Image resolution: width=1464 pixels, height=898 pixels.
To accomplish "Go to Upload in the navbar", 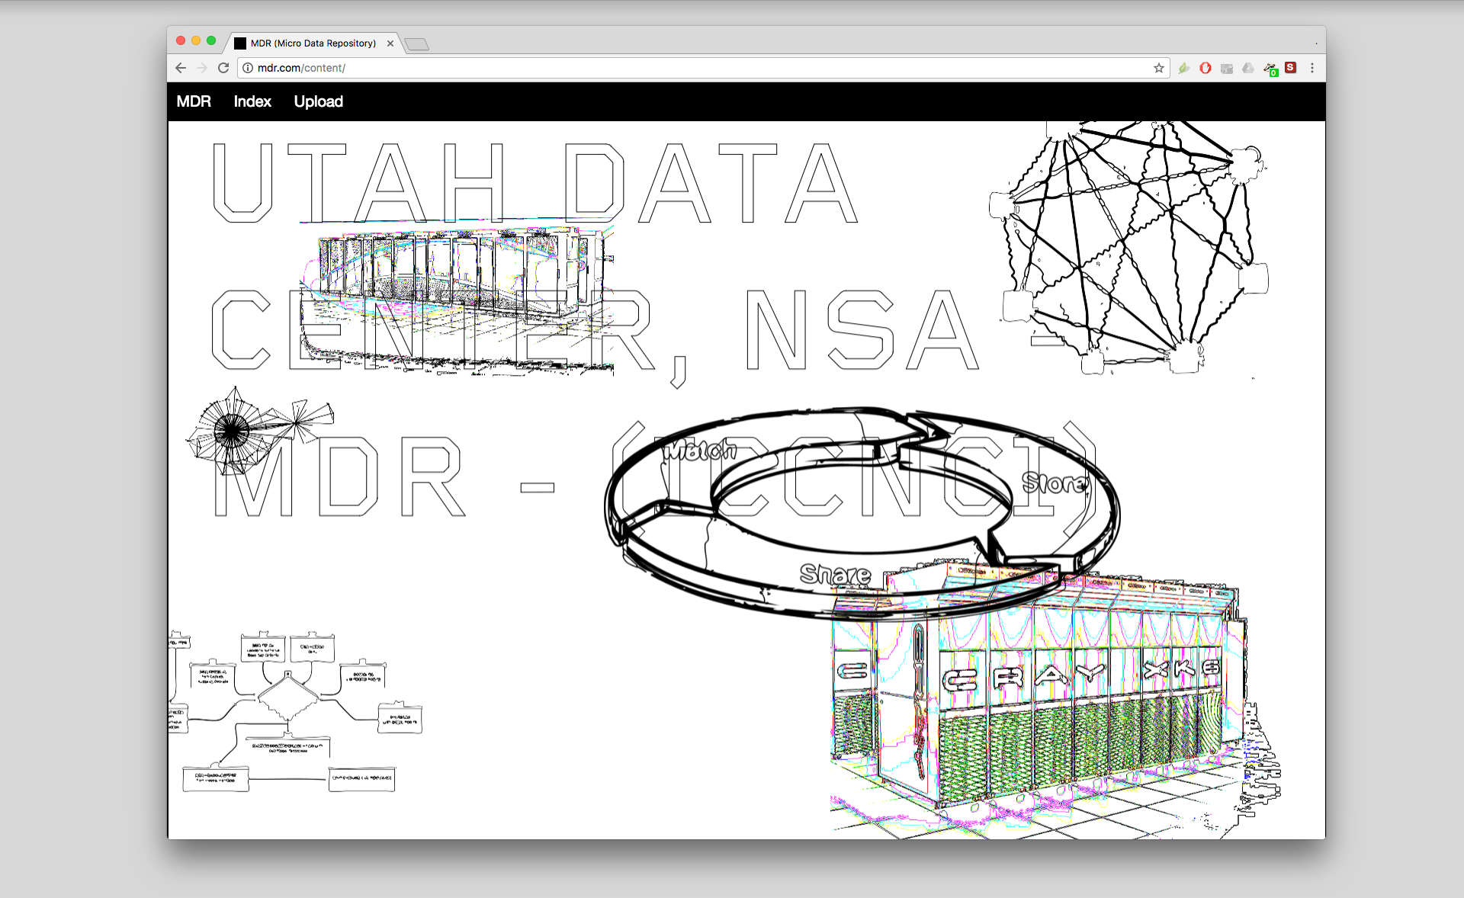I will [318, 101].
